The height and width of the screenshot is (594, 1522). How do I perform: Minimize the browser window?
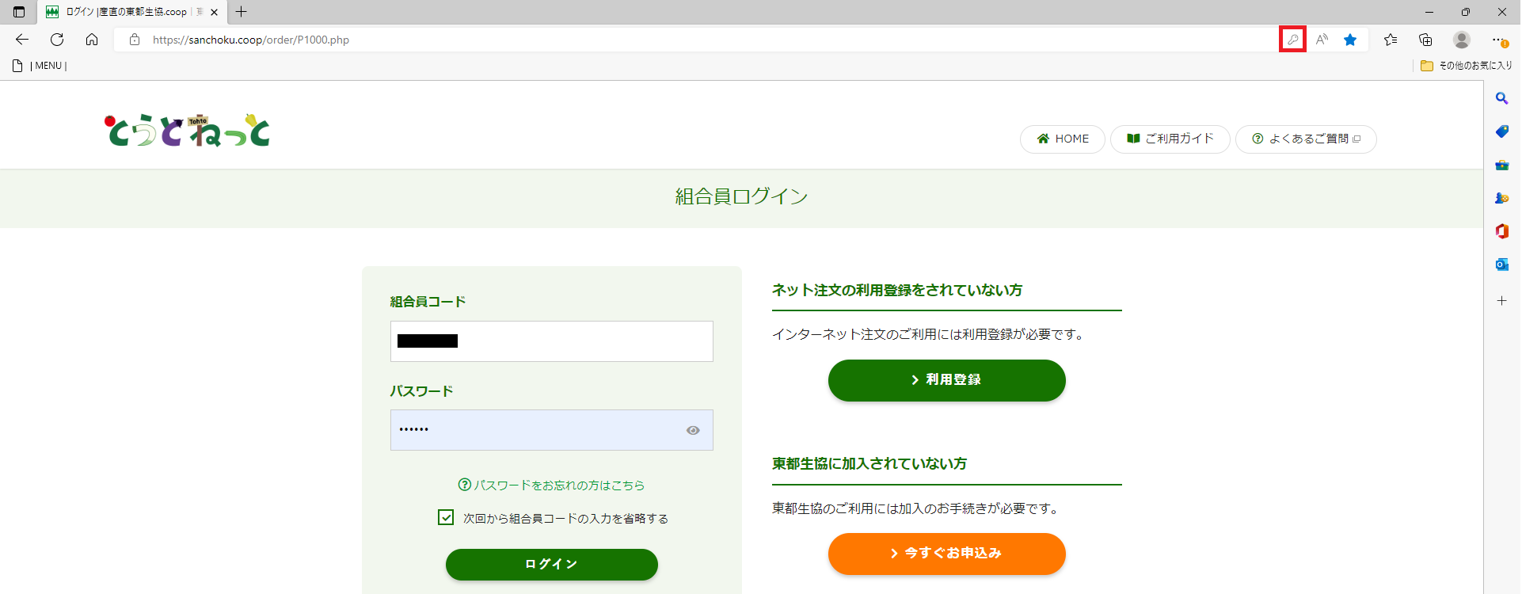1429,12
